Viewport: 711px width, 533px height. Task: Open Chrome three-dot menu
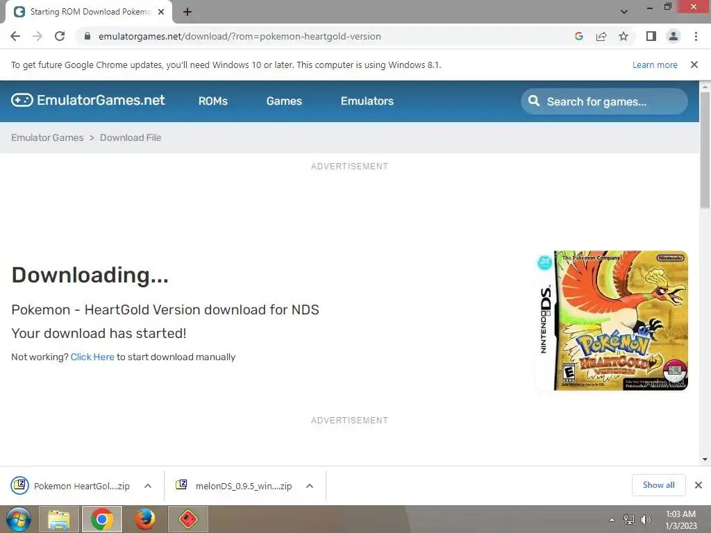696,36
